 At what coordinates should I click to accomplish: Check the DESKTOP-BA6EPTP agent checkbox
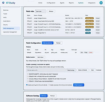point(28,74)
